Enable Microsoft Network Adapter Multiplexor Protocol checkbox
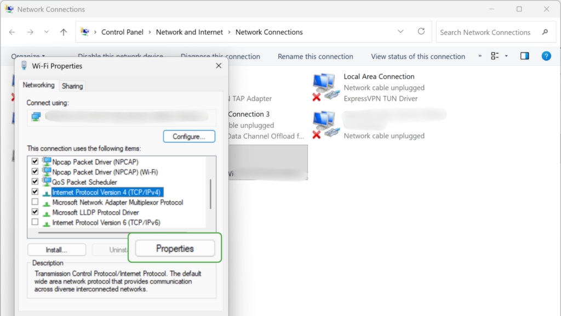The width and height of the screenshot is (561, 316). [35, 202]
